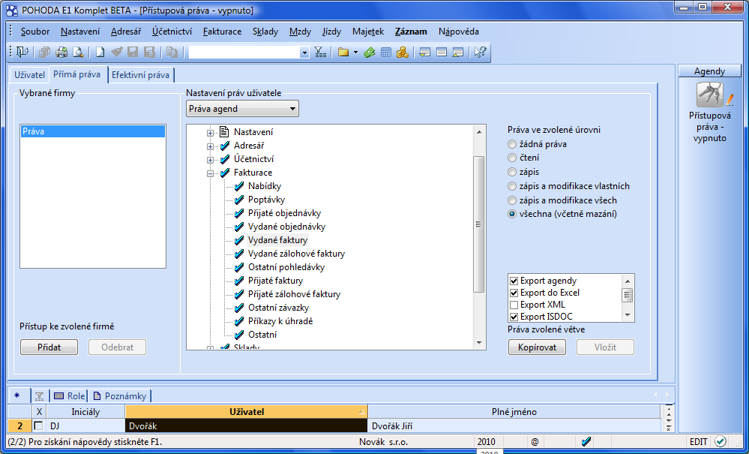Click the greyed save diskette icon
This screenshot has height=454, width=749.
click(133, 52)
